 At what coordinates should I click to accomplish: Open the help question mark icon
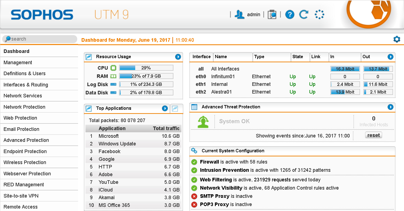290,14
